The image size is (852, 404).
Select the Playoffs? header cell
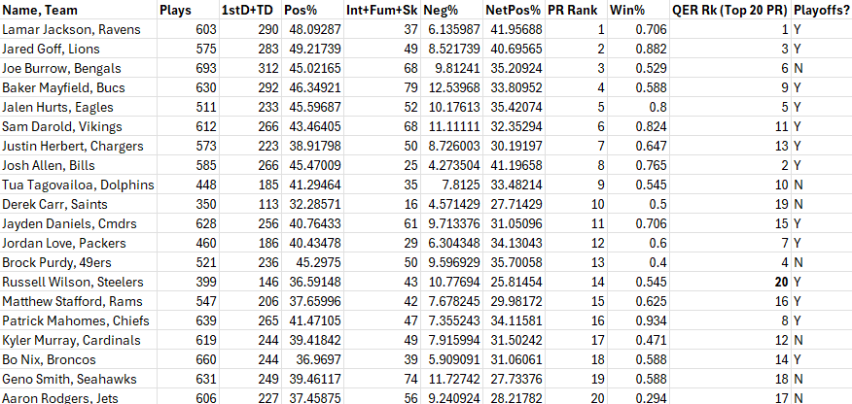click(x=822, y=10)
